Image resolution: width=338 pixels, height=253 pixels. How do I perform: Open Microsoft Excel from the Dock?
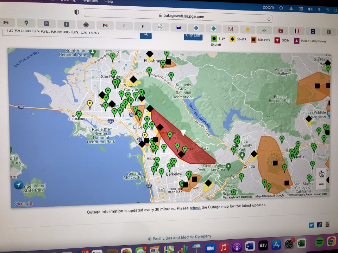(x=301, y=244)
